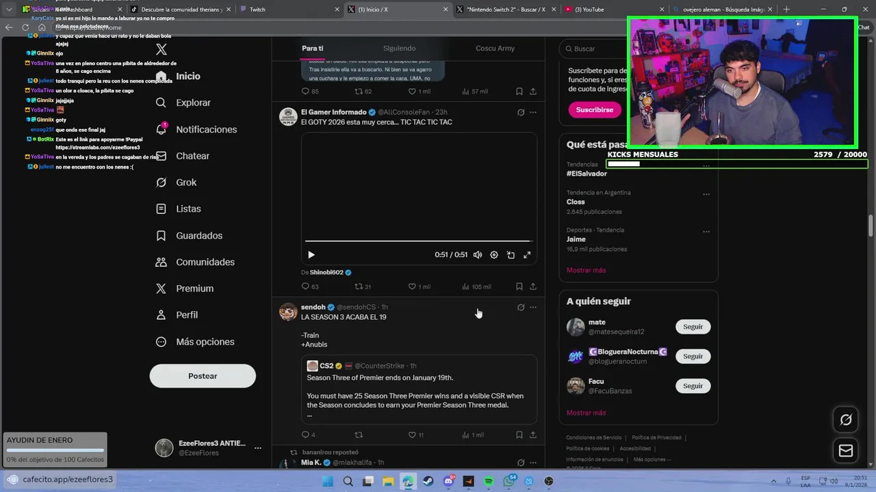Screen dimensions: 876x492
Task: Follow mate account with Seguir button
Action: click(x=693, y=327)
